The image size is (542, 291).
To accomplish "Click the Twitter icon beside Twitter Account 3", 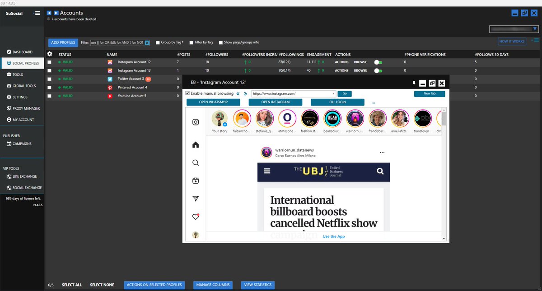I will coord(109,79).
